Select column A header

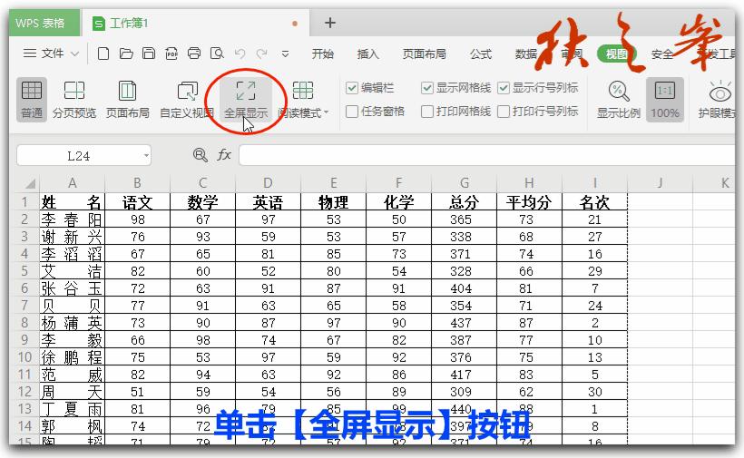tap(72, 182)
